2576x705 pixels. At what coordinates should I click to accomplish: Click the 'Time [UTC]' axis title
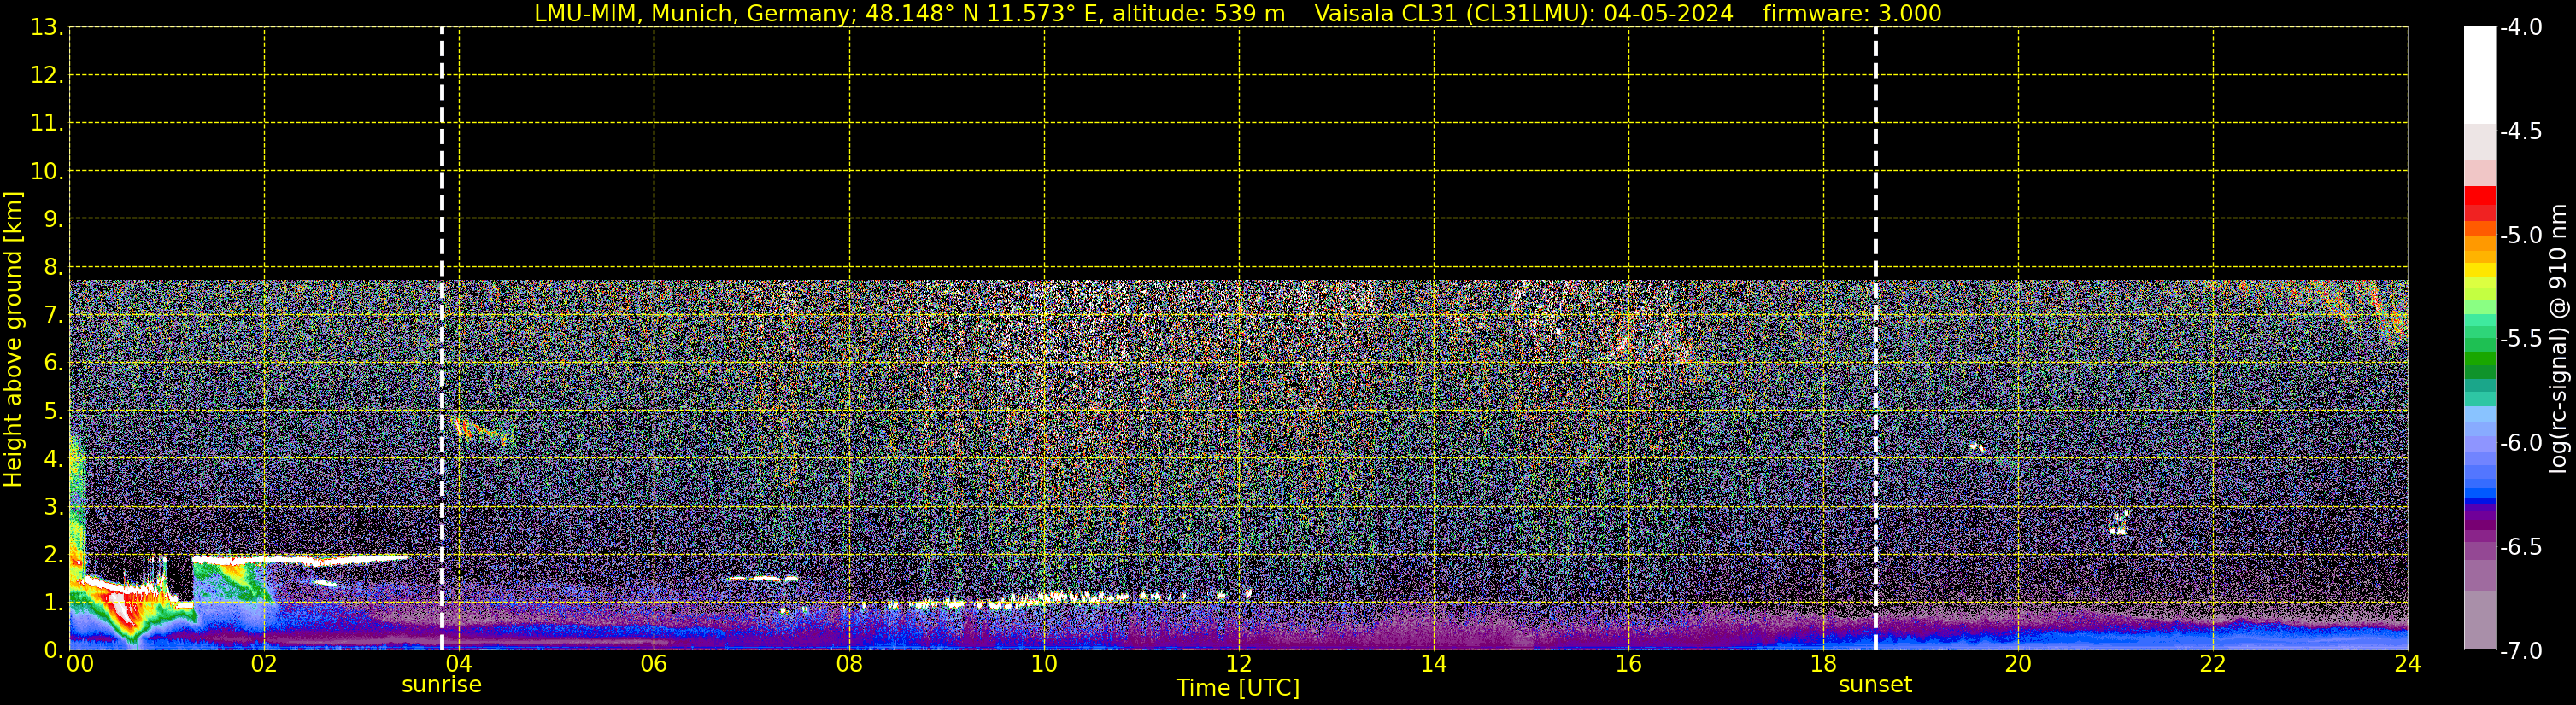[1237, 688]
